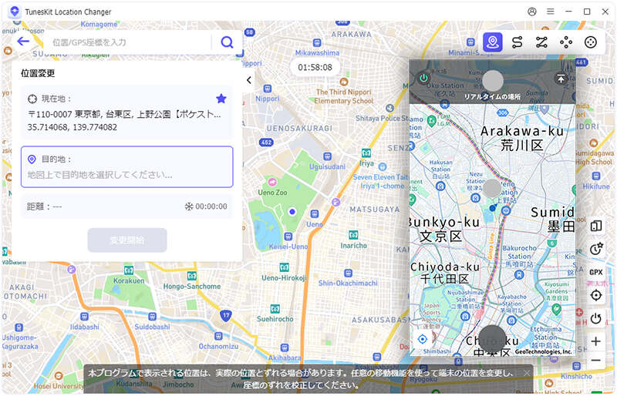This screenshot has height=396, width=617.
Task: Click the Inaricho metro station icon
Action: click(353, 235)
